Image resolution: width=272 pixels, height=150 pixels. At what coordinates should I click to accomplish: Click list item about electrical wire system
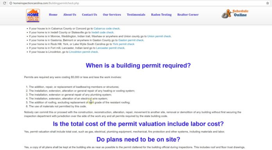(x=68, y=99)
